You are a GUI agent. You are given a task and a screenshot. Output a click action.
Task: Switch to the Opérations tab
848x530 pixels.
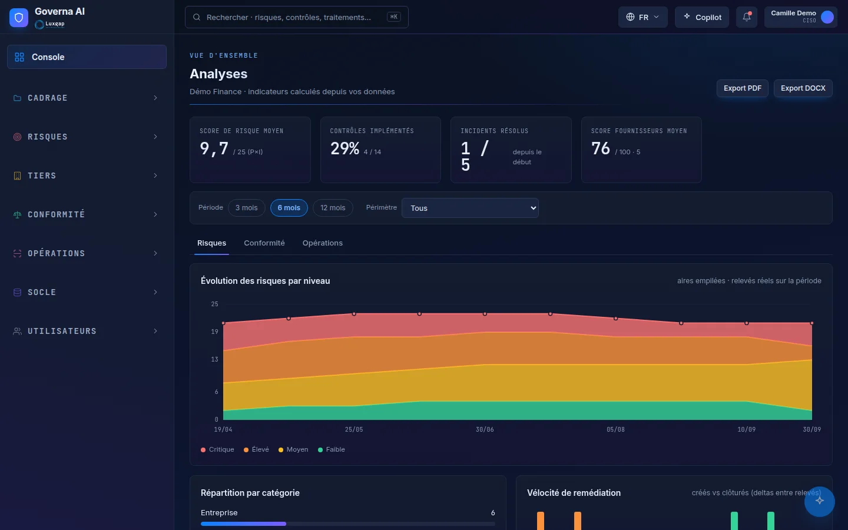323,243
